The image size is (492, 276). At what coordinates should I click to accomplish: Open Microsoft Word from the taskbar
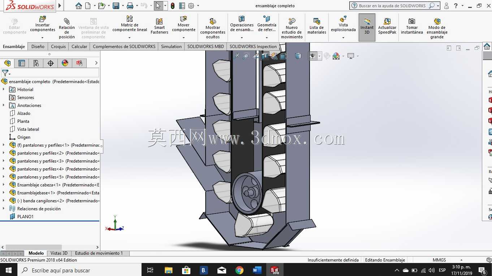(257, 270)
